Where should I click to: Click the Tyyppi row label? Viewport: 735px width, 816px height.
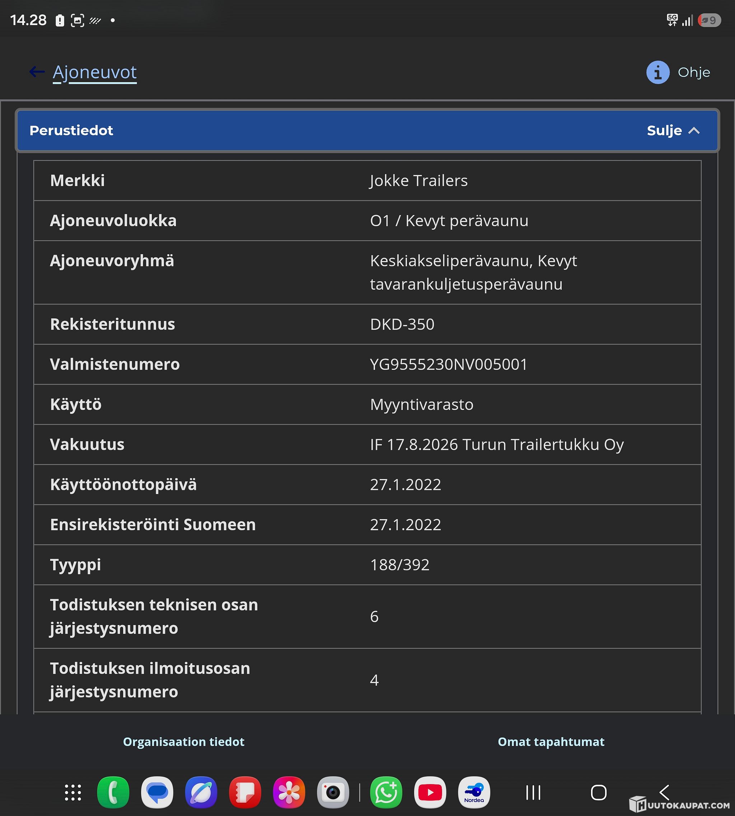point(75,565)
